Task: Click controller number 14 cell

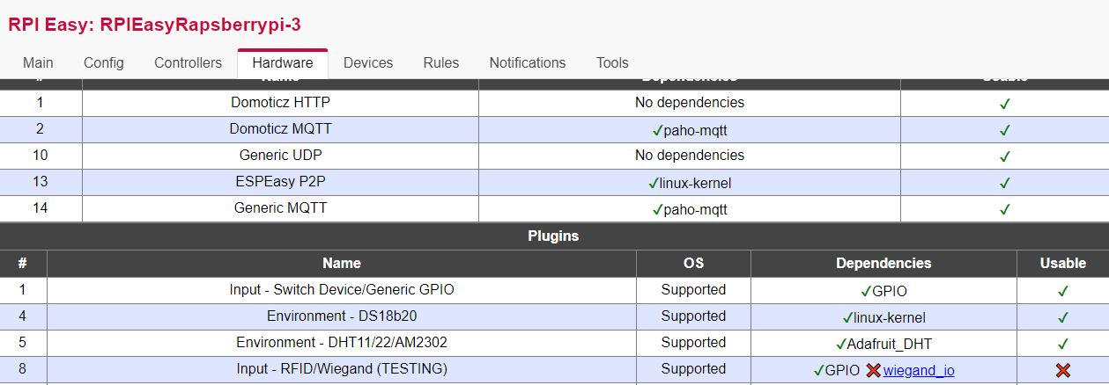Action: 41,208
